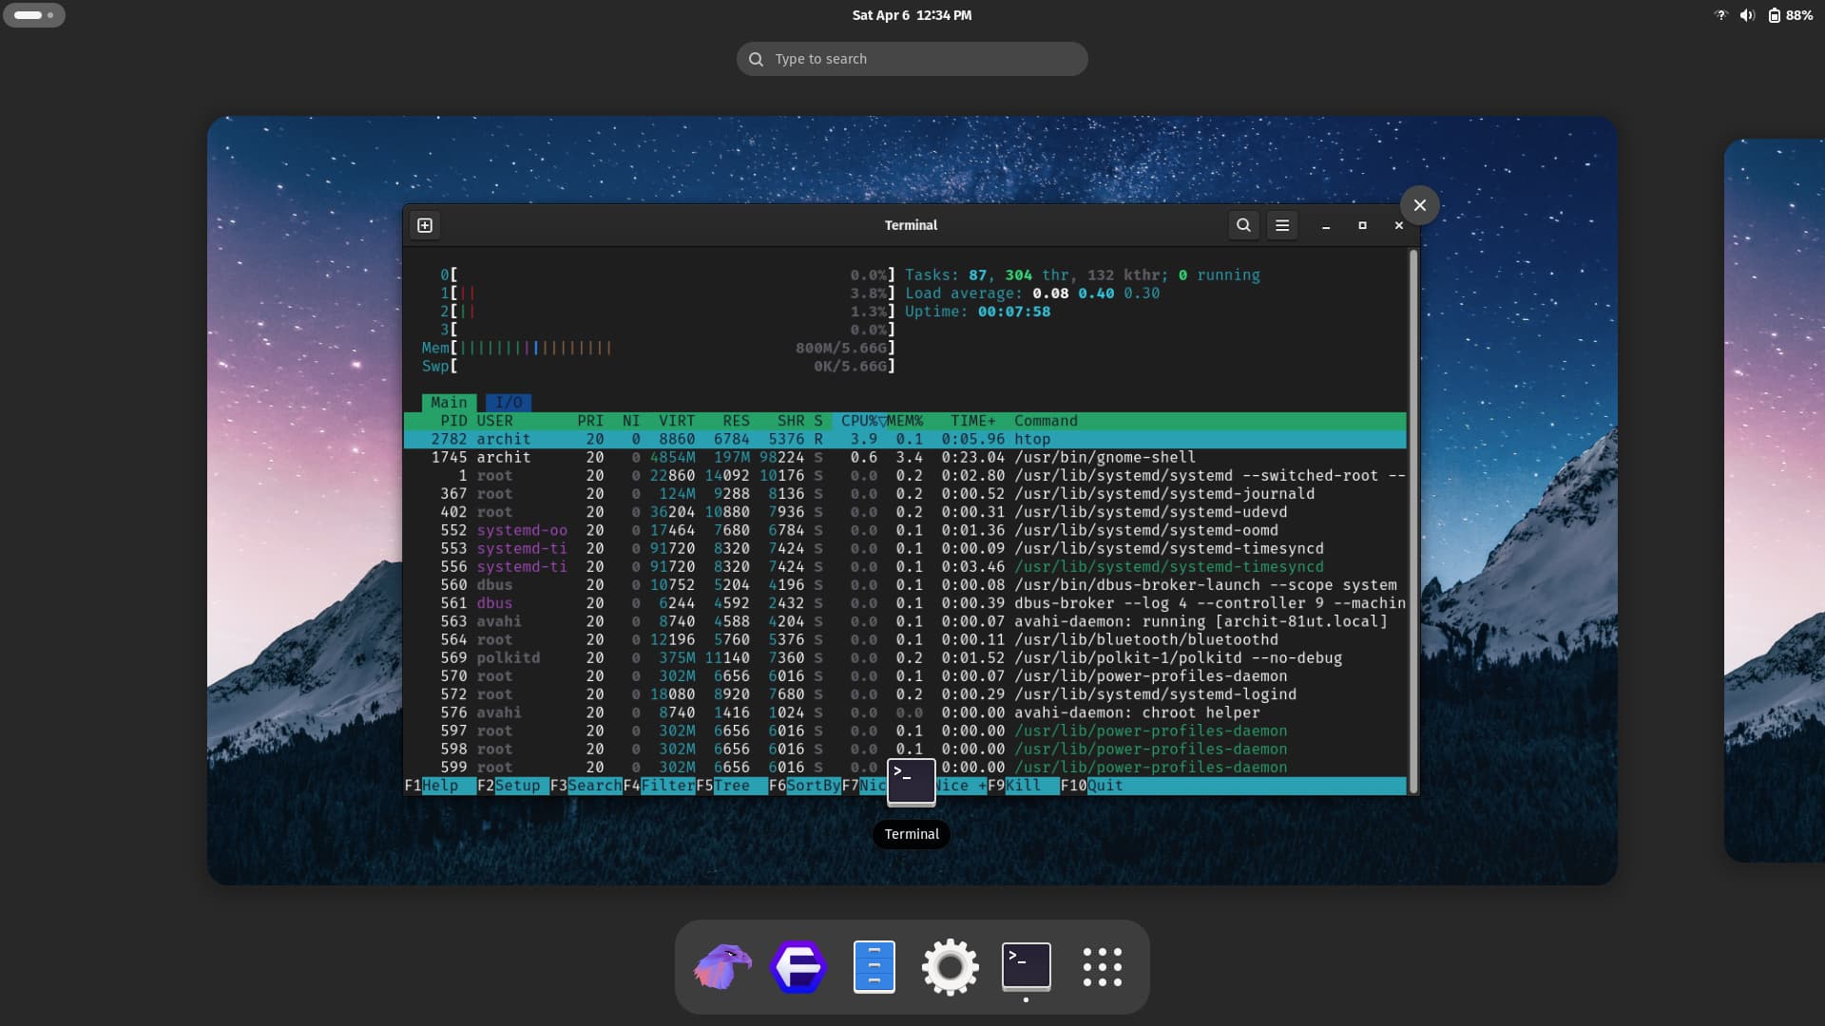Open Files manager from dock
Image resolution: width=1825 pixels, height=1026 pixels.
click(x=874, y=967)
